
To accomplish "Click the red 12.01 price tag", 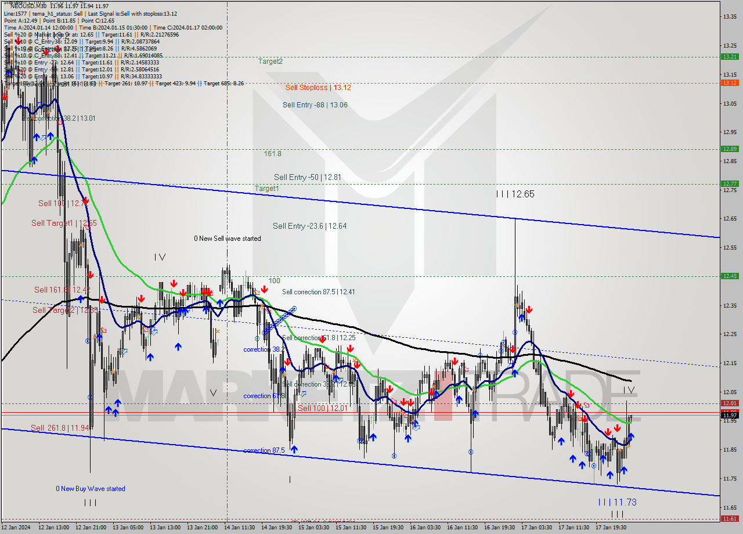I will pos(729,403).
